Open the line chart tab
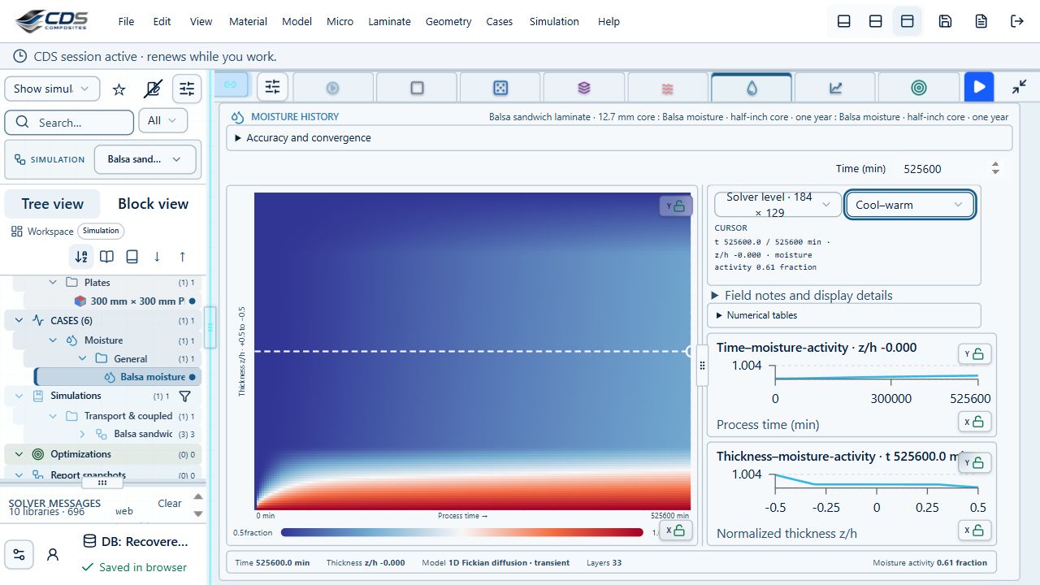 click(x=835, y=88)
